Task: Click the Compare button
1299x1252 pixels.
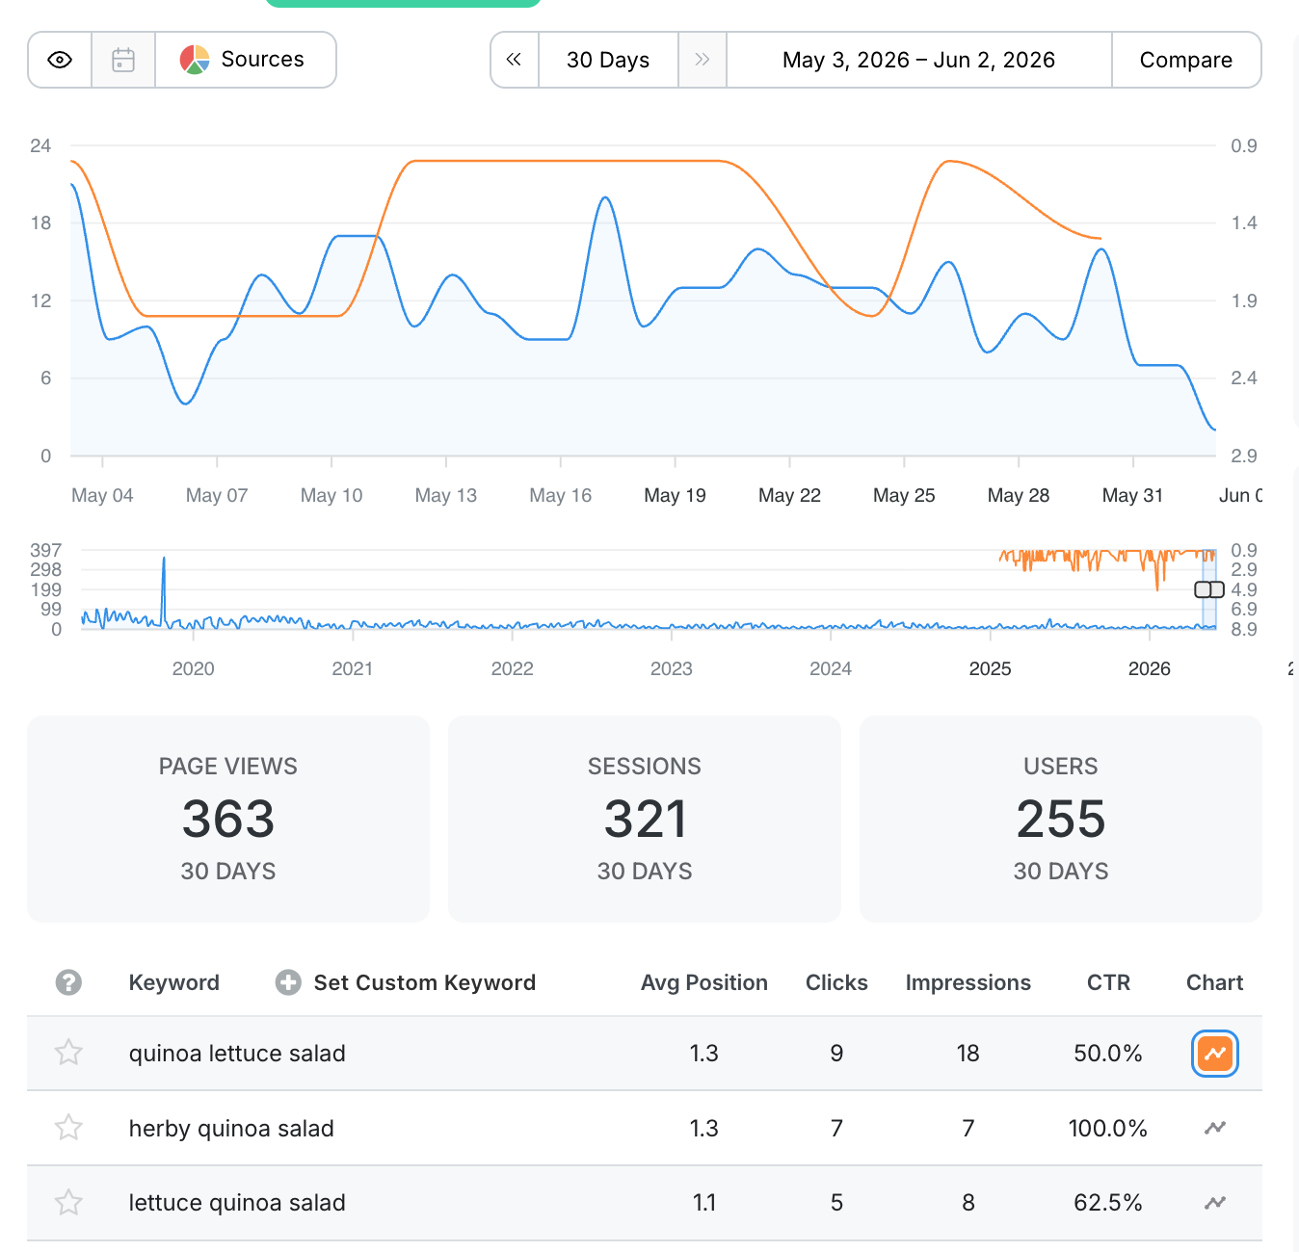Action: tap(1186, 60)
